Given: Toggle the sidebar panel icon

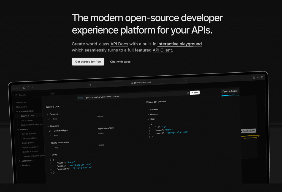Looking at the screenshot, I should 24,87.
